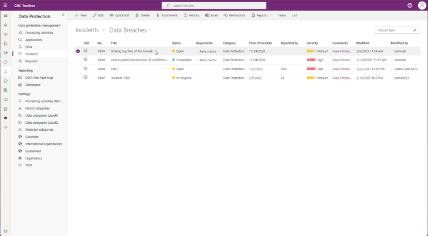Open Dashboard in sidebar
This screenshot has width=428, height=236.
pos(32,85)
